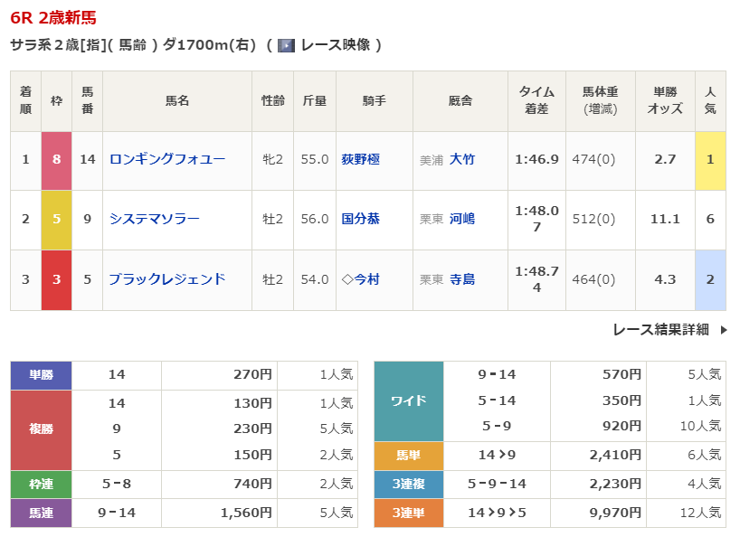
Task: Open jockey 今村 profile
Action: [366, 279]
